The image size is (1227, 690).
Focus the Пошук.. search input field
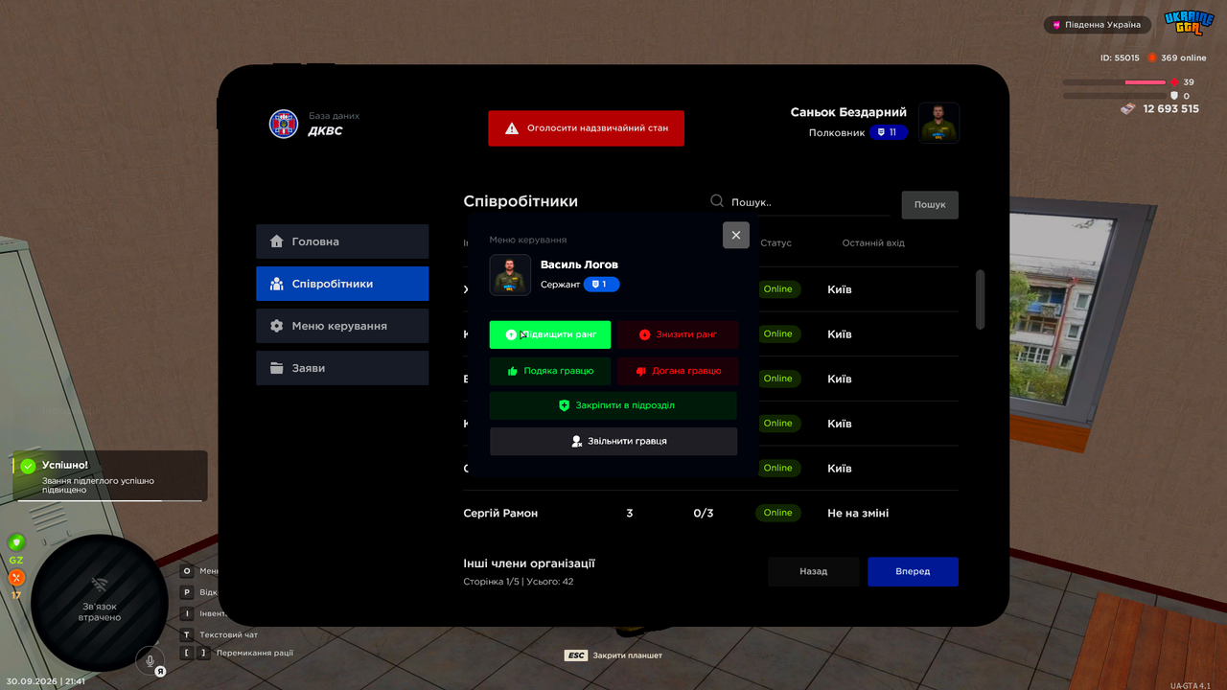(x=810, y=202)
